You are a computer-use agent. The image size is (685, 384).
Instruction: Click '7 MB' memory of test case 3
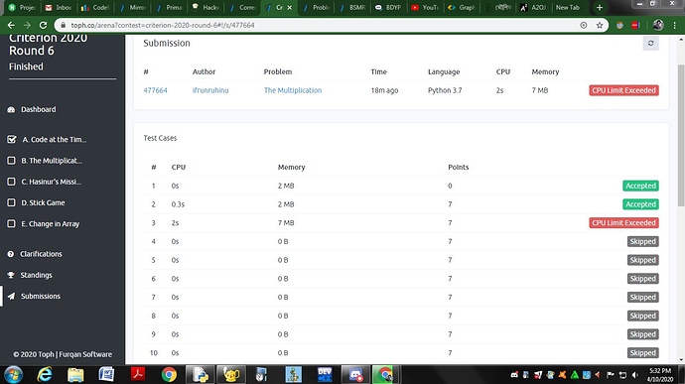(286, 223)
